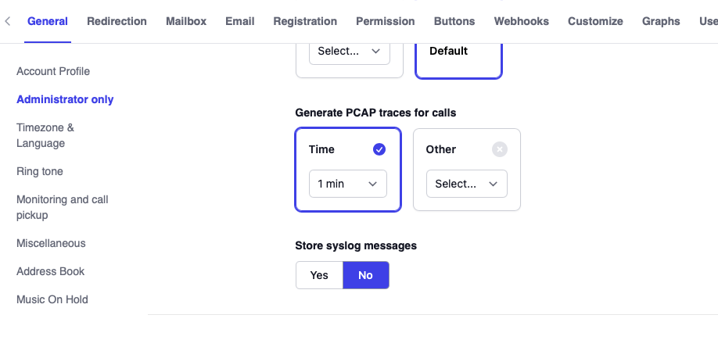Click the blue checkmark on Time card

point(379,149)
